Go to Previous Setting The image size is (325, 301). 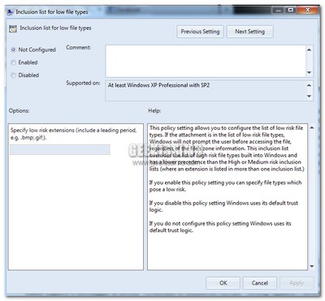pos(200,32)
